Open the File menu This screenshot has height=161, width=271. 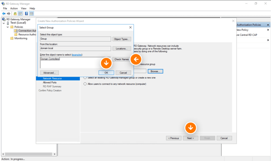click(5, 8)
